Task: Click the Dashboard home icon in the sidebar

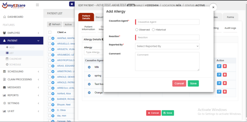Action: click(5, 17)
